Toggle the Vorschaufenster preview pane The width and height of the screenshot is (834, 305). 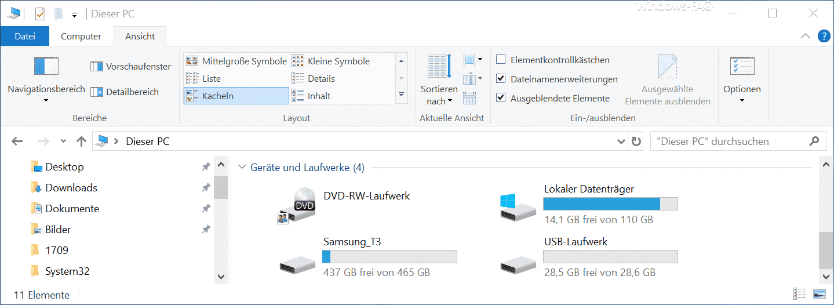[x=130, y=67]
